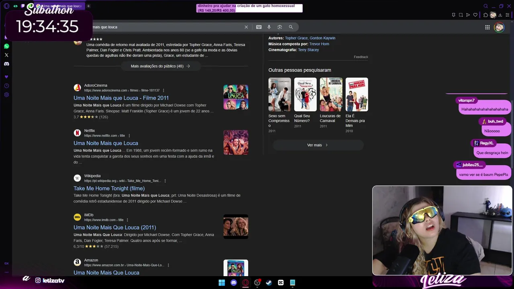The height and width of the screenshot is (289, 514).
Task: Open OBS Studio from the taskbar
Action: tap(257, 283)
